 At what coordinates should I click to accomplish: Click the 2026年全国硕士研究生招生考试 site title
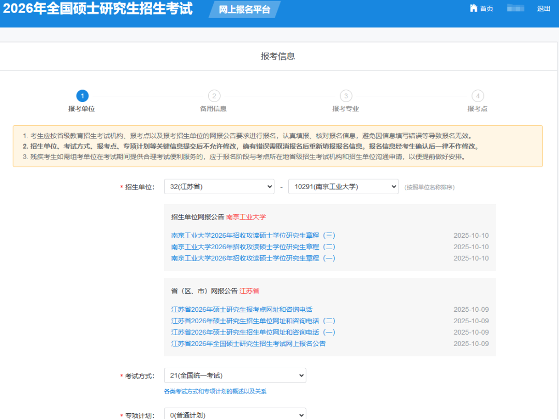[98, 9]
